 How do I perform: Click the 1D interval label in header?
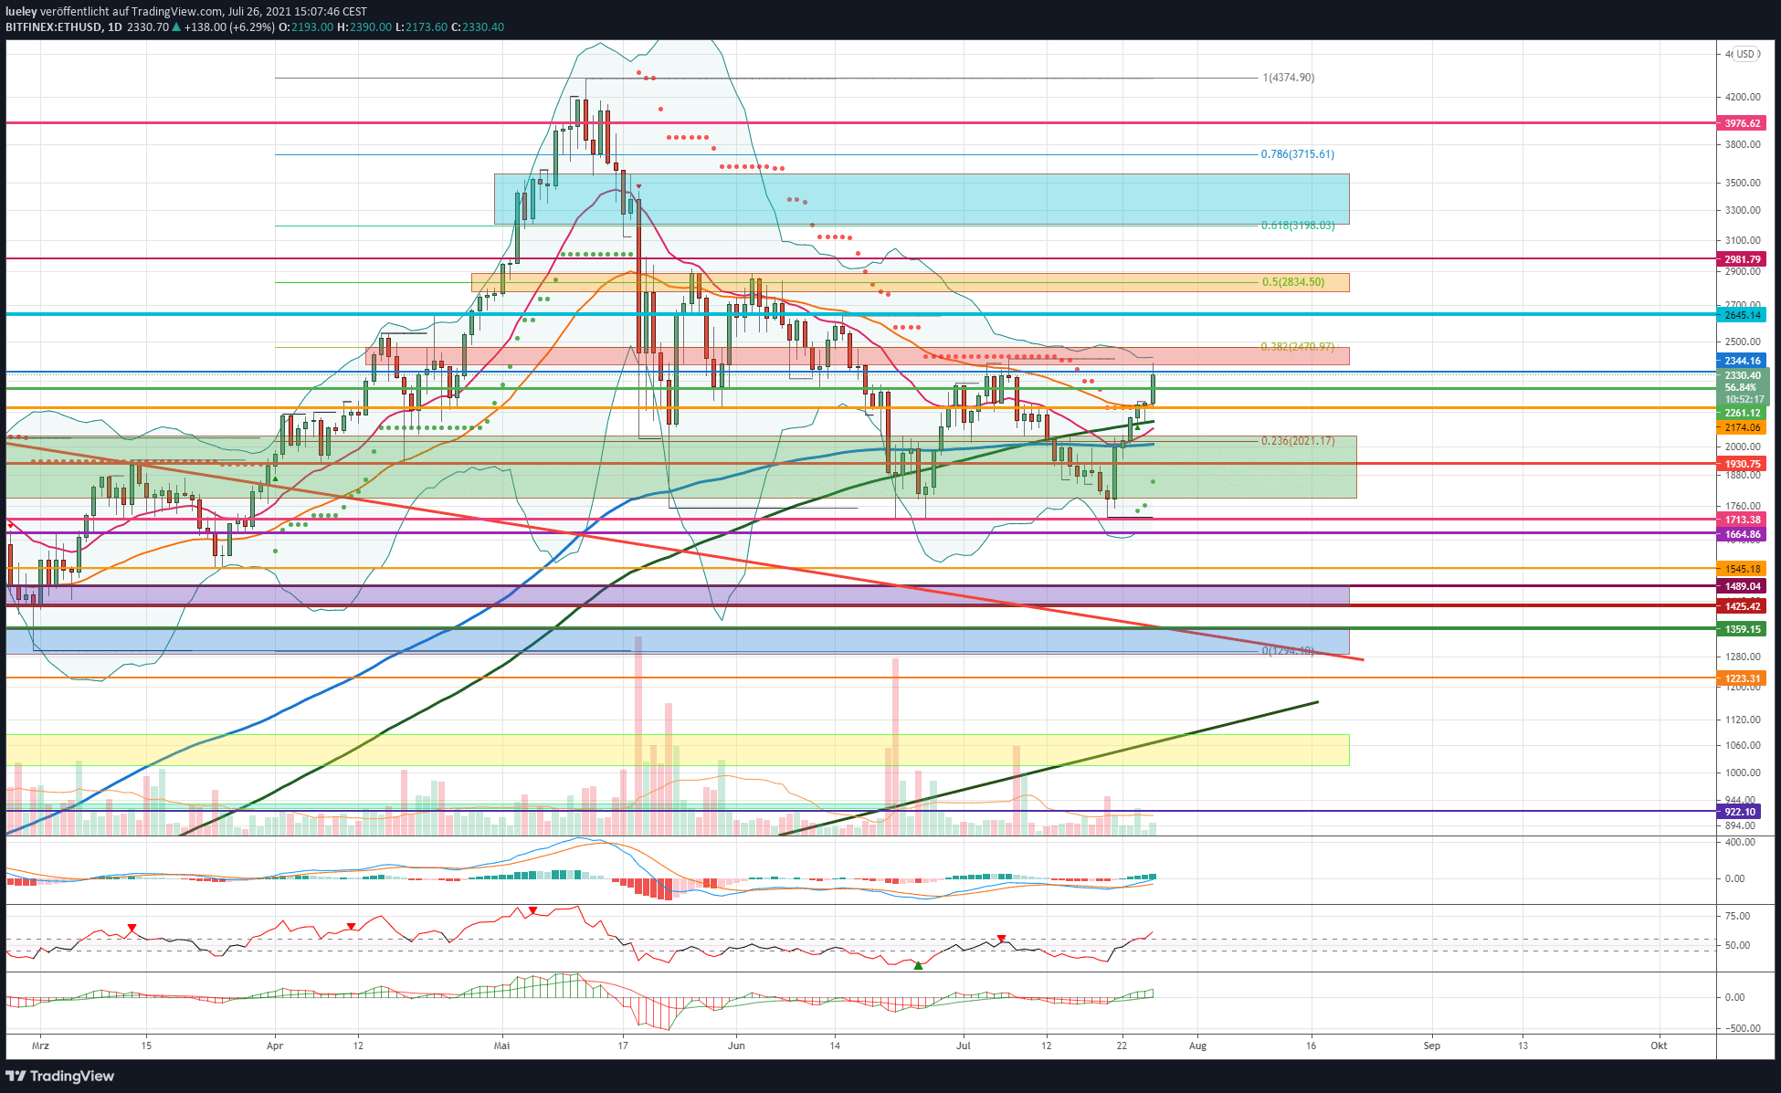(114, 27)
